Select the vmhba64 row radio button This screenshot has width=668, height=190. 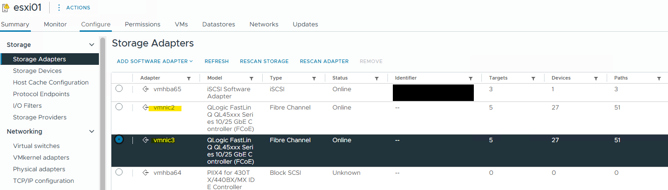pyautogui.click(x=119, y=172)
